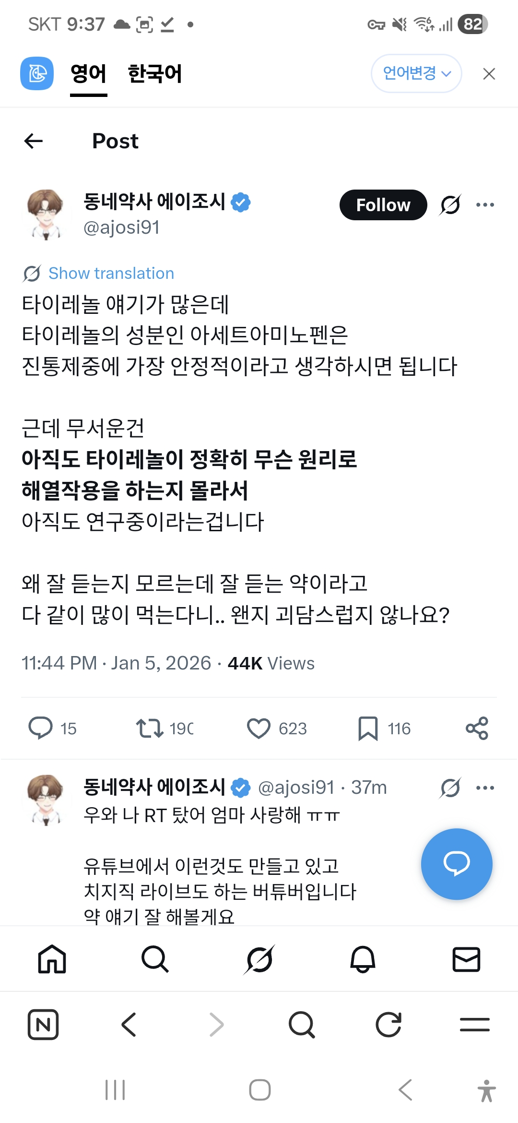The image size is (518, 1123).
Task: Open the Grok icon next to Follow
Action: 450,205
